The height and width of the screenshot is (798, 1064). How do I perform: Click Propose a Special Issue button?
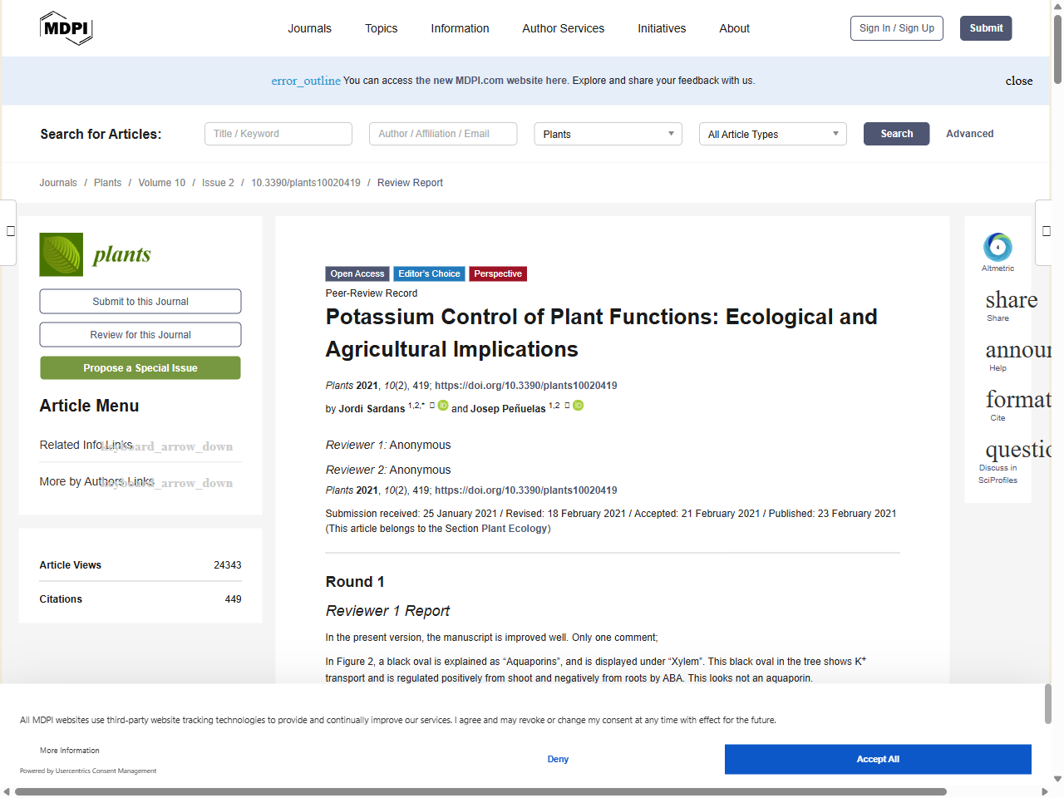coord(140,368)
